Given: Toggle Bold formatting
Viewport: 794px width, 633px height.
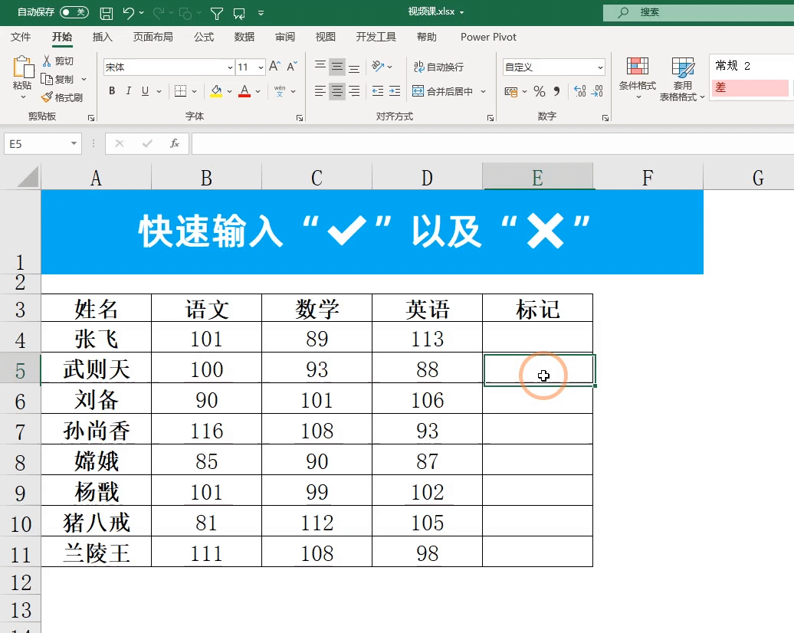Looking at the screenshot, I should pyautogui.click(x=112, y=91).
